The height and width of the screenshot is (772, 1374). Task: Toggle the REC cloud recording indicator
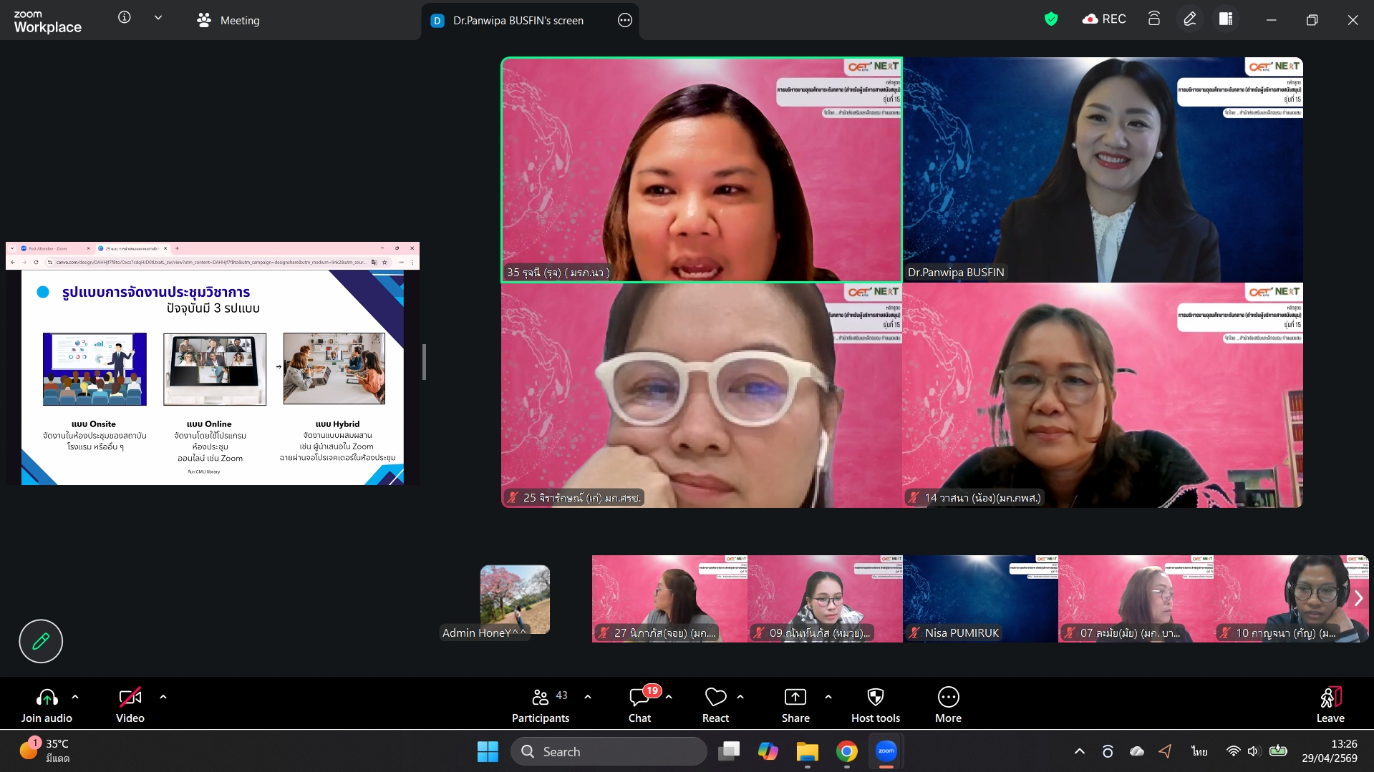(1104, 19)
